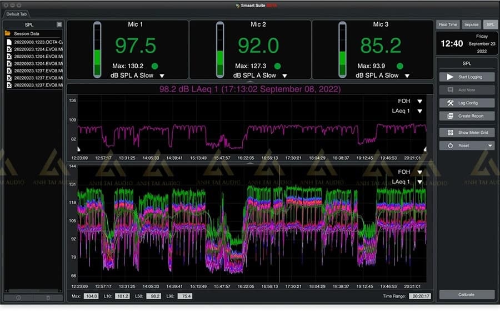Click the Mic 1 green status indicator
Image resolution: width=500 pixels, height=333 pixels.
click(x=155, y=66)
